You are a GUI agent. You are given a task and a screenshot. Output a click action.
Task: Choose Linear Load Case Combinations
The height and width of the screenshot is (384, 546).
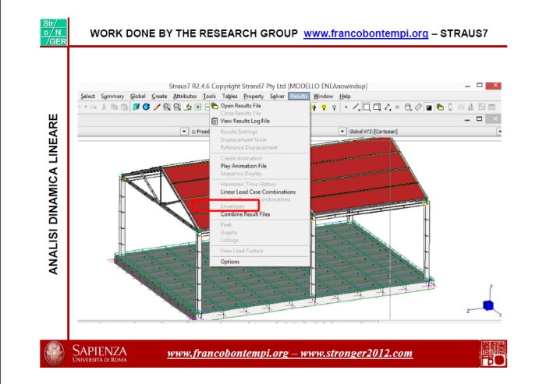click(x=257, y=192)
